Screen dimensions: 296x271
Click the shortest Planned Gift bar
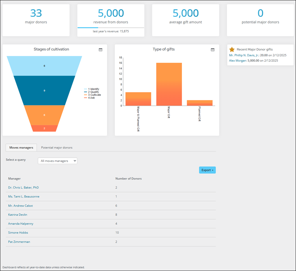200,103
